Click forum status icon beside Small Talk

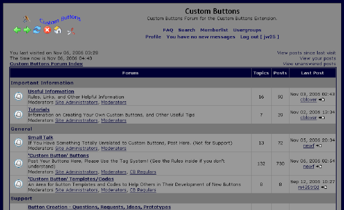pos(19,142)
